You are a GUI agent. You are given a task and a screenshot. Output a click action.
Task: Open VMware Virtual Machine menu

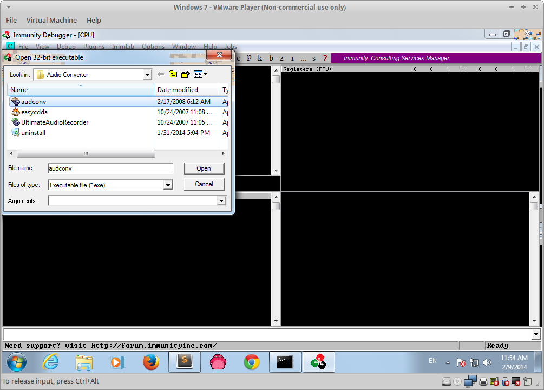52,21
